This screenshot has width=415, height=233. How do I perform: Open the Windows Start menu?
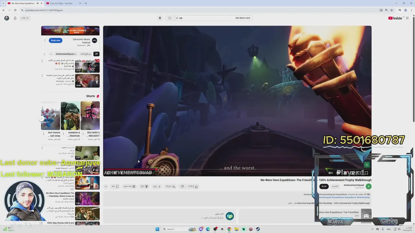(157, 229)
